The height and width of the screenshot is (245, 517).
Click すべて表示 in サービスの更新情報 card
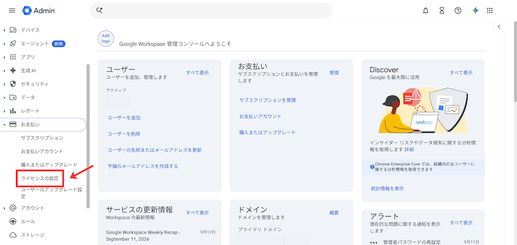tap(197, 213)
